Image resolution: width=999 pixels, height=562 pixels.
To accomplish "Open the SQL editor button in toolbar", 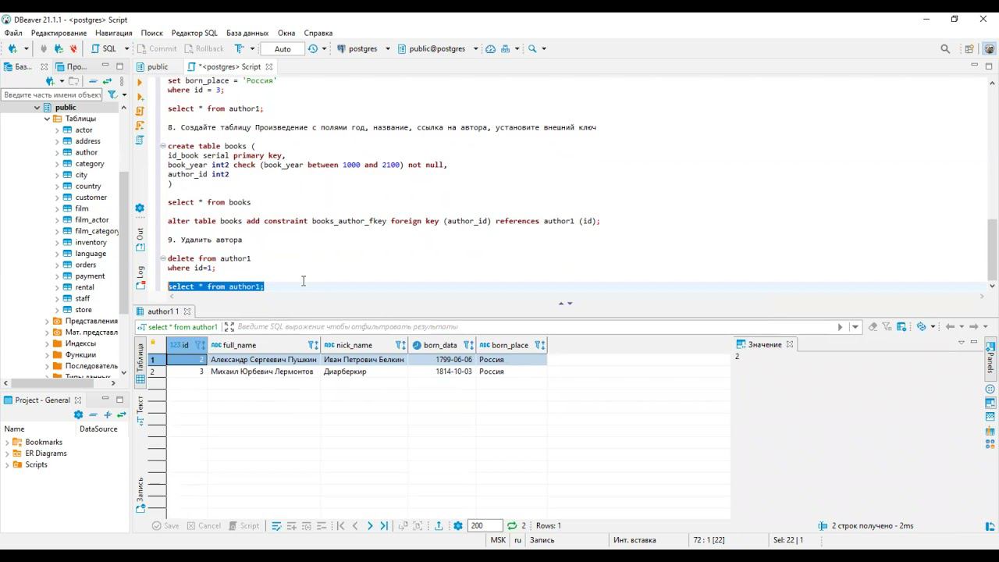I will pyautogui.click(x=105, y=48).
